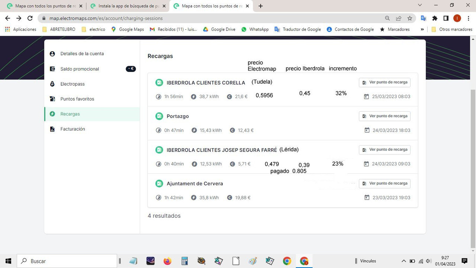Click wallet icon next to Saldo promocional
This screenshot has height=268, width=476.
coord(52,69)
